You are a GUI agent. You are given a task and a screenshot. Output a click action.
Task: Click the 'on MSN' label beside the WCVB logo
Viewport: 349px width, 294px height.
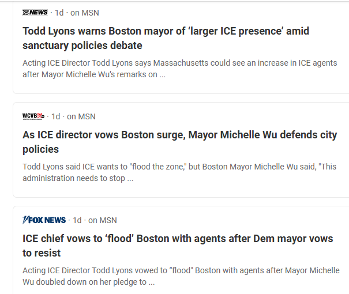[81, 116]
